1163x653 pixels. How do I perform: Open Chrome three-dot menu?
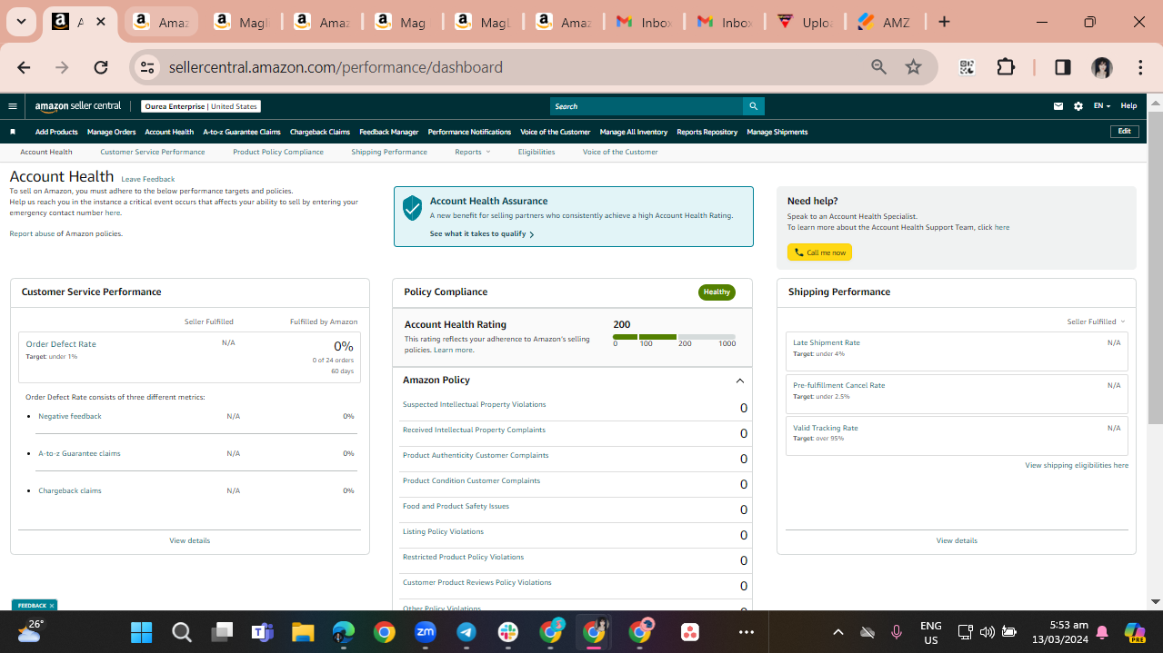(1140, 67)
